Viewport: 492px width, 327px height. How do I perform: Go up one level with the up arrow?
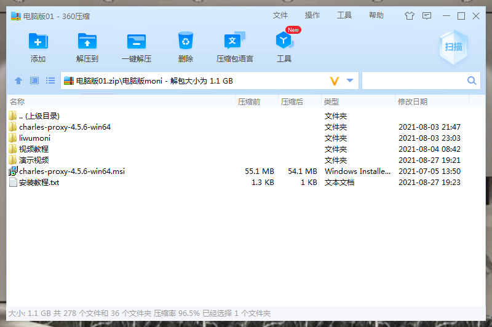pyautogui.click(x=18, y=81)
